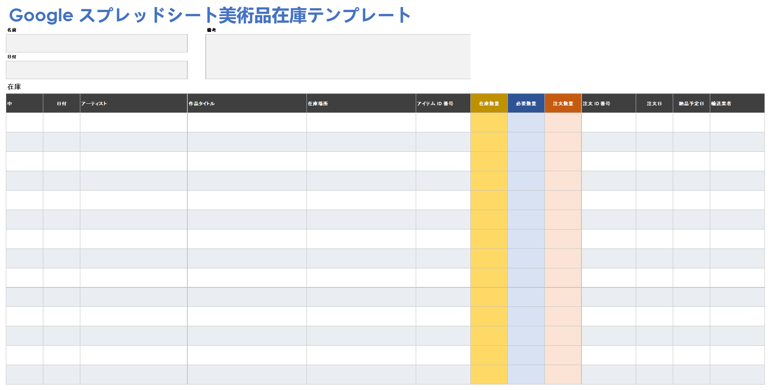Select the 中 column header
The height and width of the screenshot is (390, 771).
point(25,103)
